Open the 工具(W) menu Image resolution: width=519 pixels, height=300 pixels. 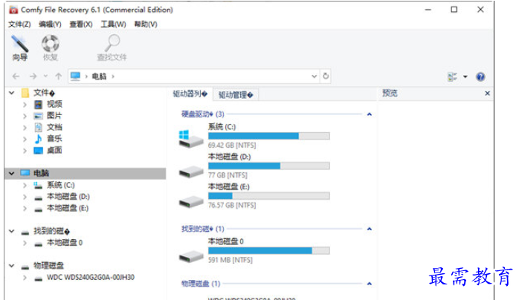pyautogui.click(x=113, y=24)
